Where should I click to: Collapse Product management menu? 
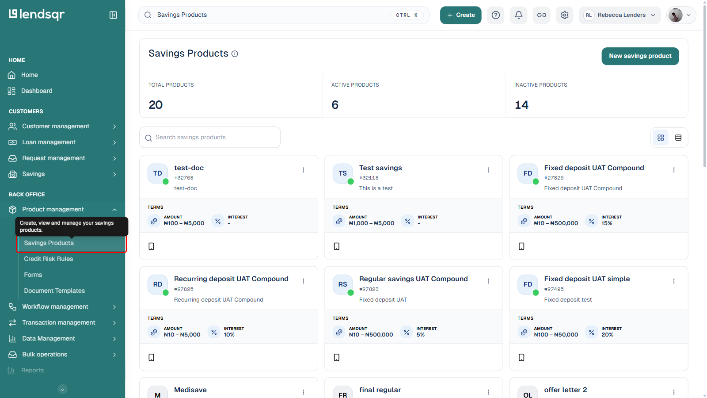tap(62, 210)
